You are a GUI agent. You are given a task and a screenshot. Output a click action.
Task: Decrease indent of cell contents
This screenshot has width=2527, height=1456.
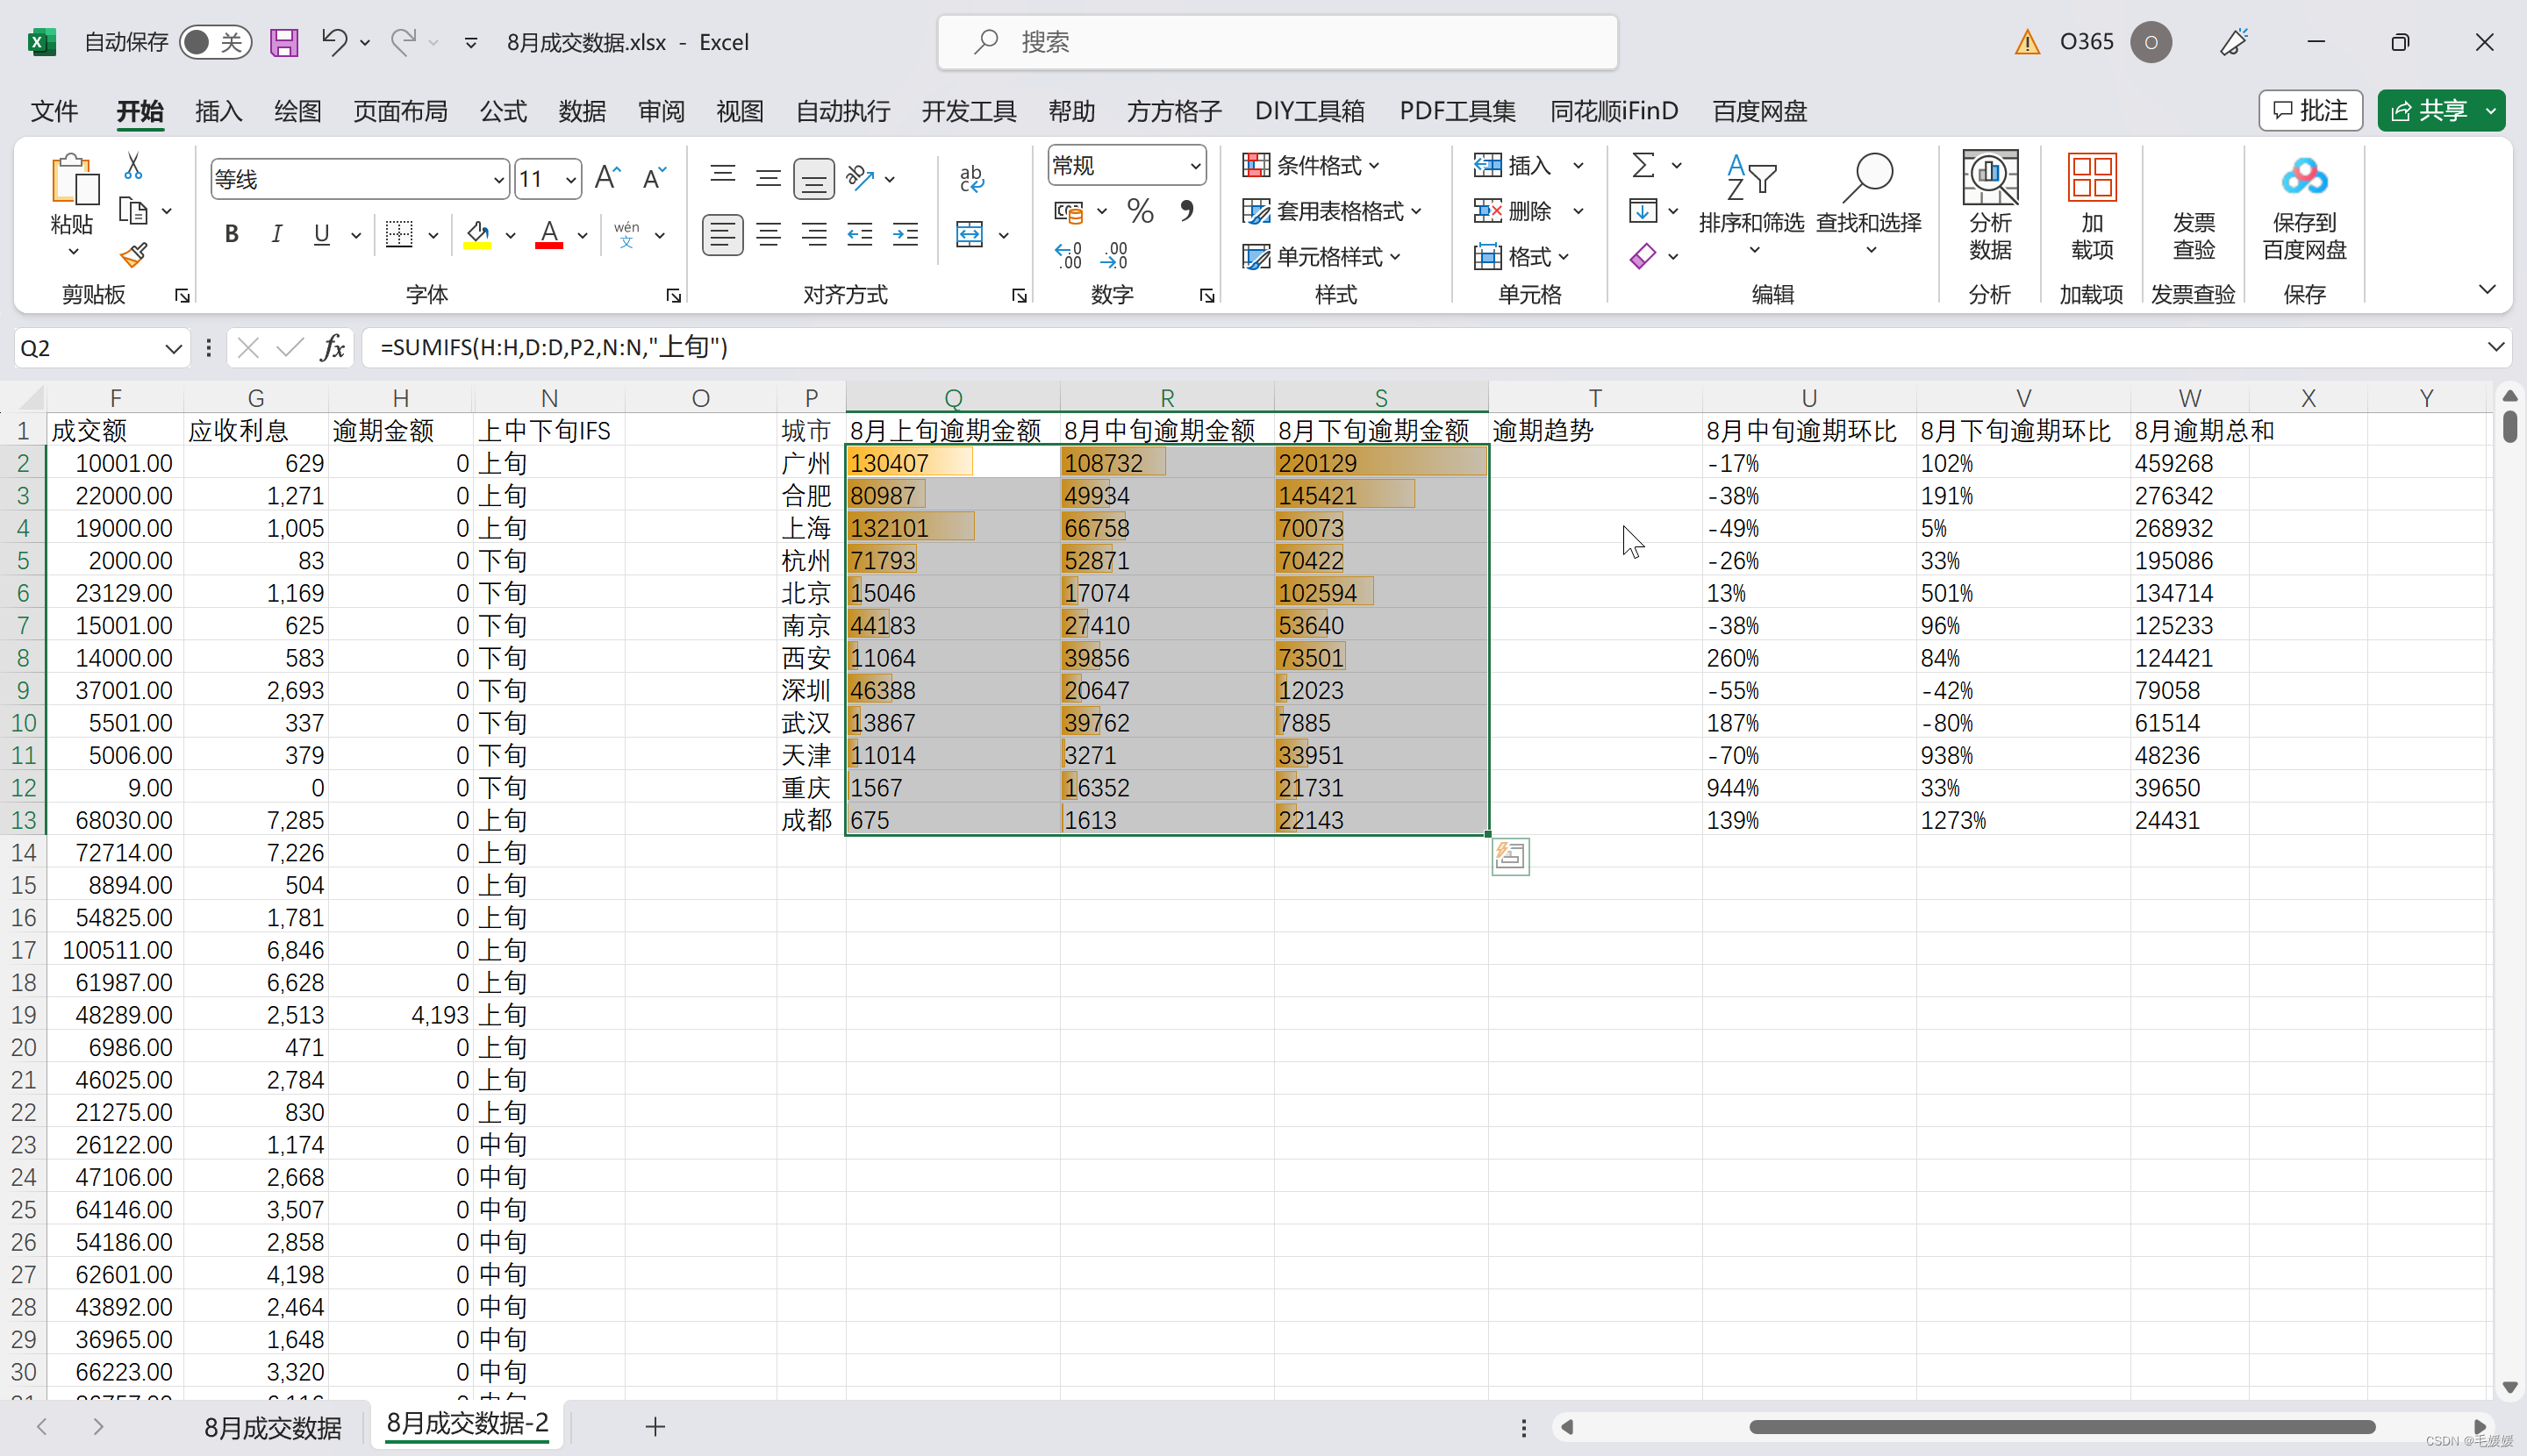pyautogui.click(x=859, y=235)
